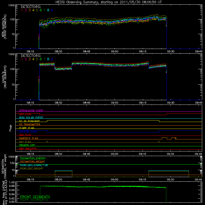The image size is (205, 205).
Task: Click the REAR SEGMENTS livetime legend label
Action: (x=34, y=200)
